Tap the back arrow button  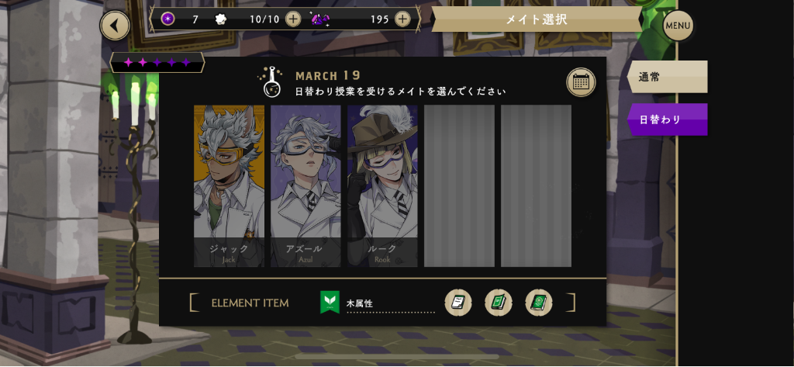coord(115,26)
